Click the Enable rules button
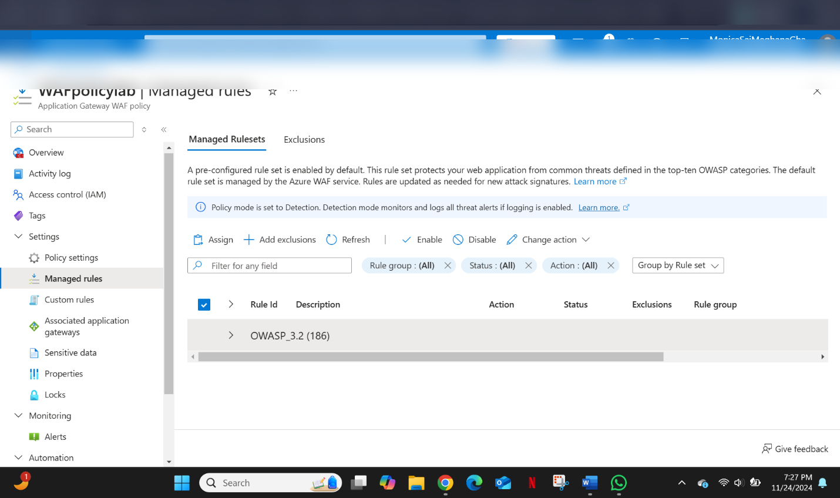The width and height of the screenshot is (840, 498). point(422,240)
